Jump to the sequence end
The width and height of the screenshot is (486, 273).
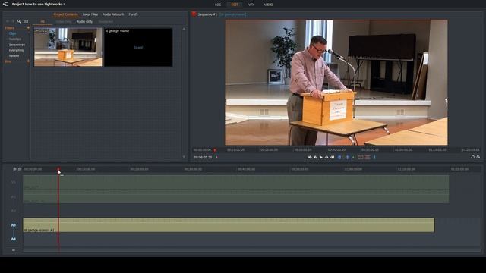(x=333, y=157)
